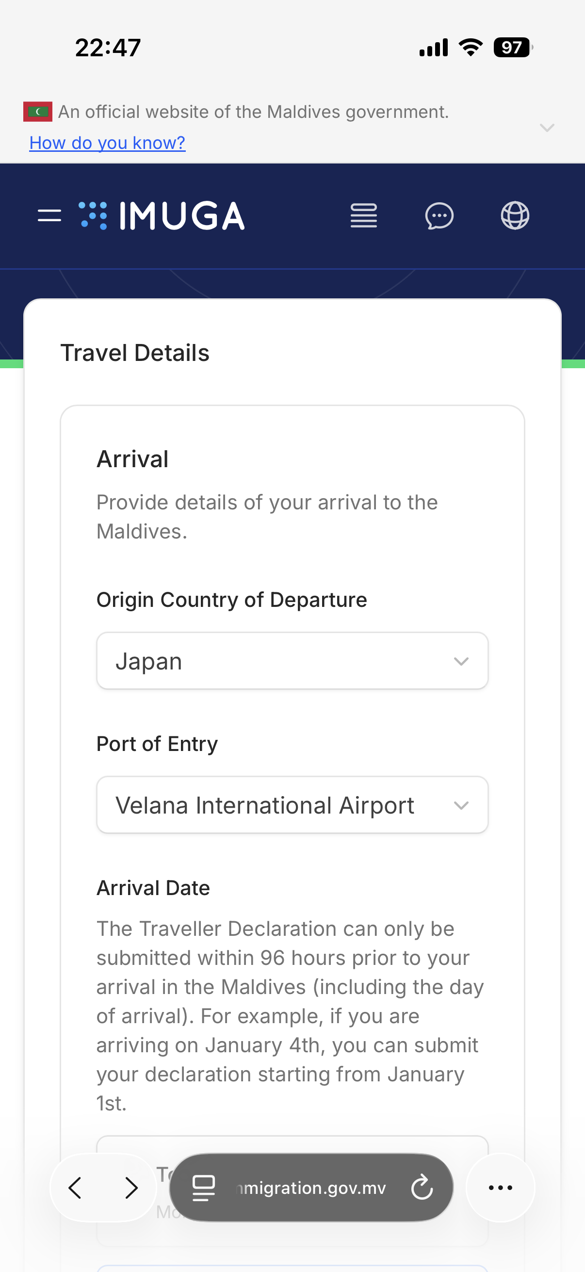Open the globe language selector
585x1272 pixels.
coord(515,216)
